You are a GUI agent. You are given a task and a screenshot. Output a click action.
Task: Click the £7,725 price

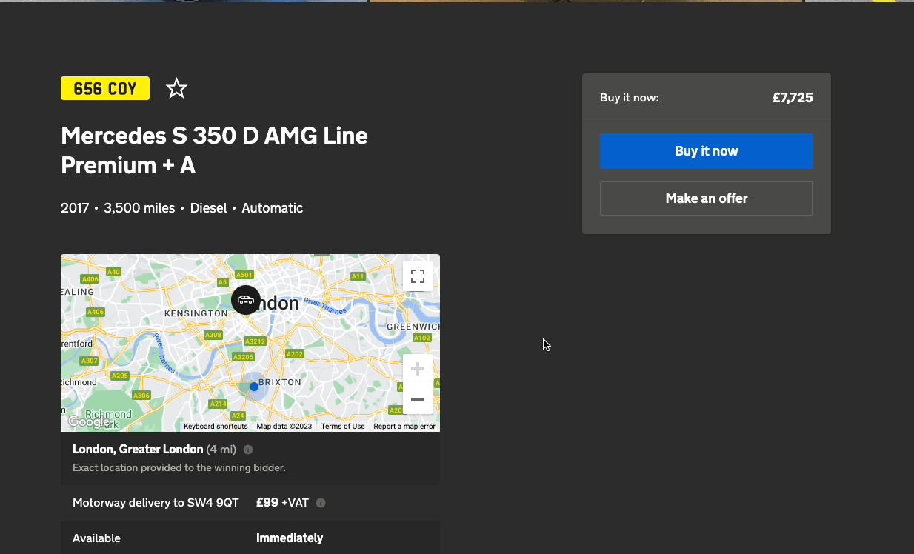(793, 97)
